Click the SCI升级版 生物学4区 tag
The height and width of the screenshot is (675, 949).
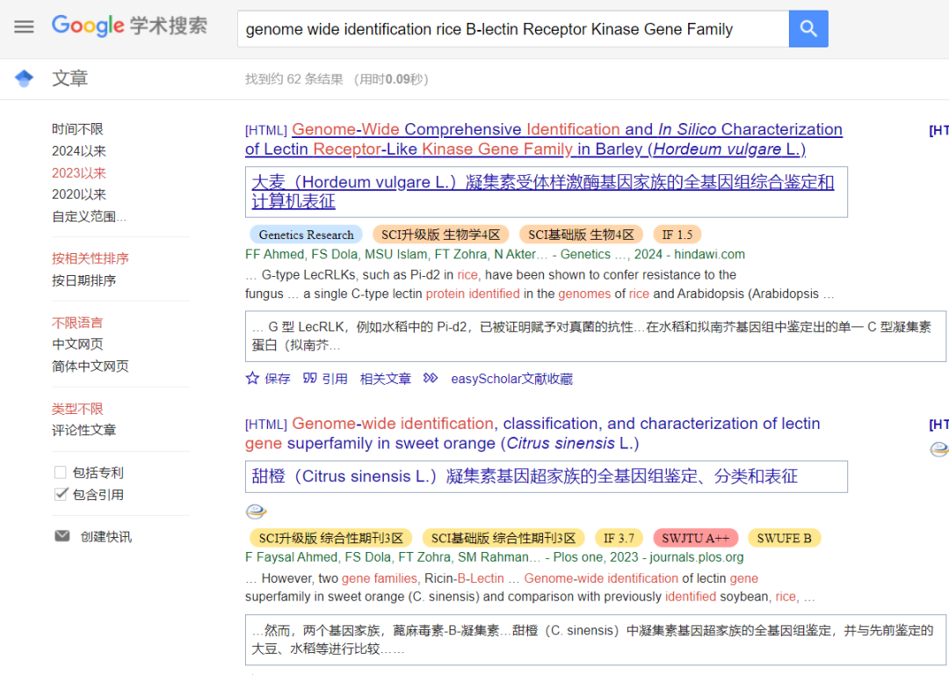[x=440, y=235]
